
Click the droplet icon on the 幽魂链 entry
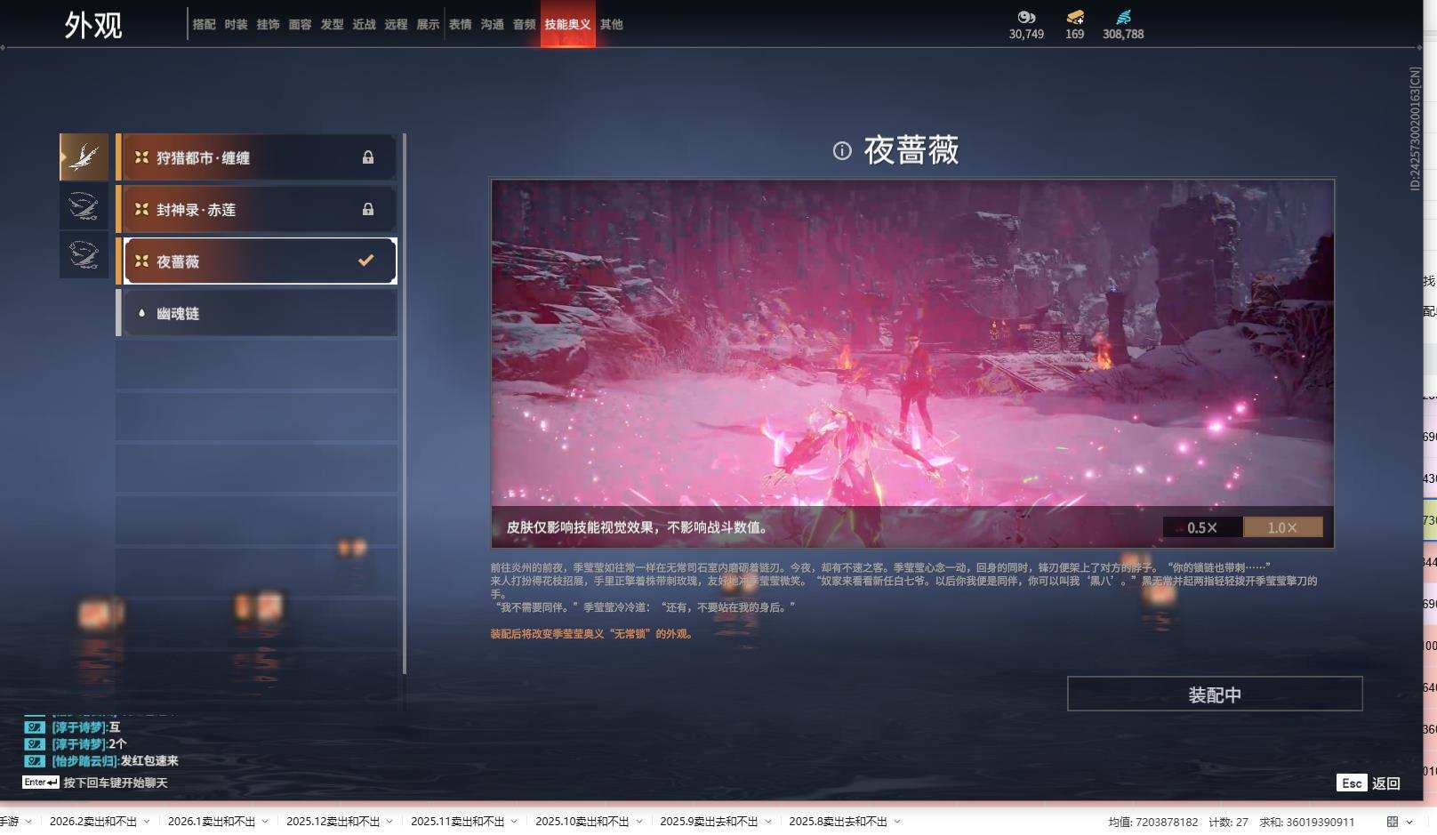(x=142, y=312)
